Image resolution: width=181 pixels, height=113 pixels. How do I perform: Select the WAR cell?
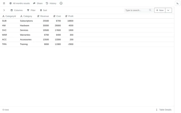tap(5, 35)
